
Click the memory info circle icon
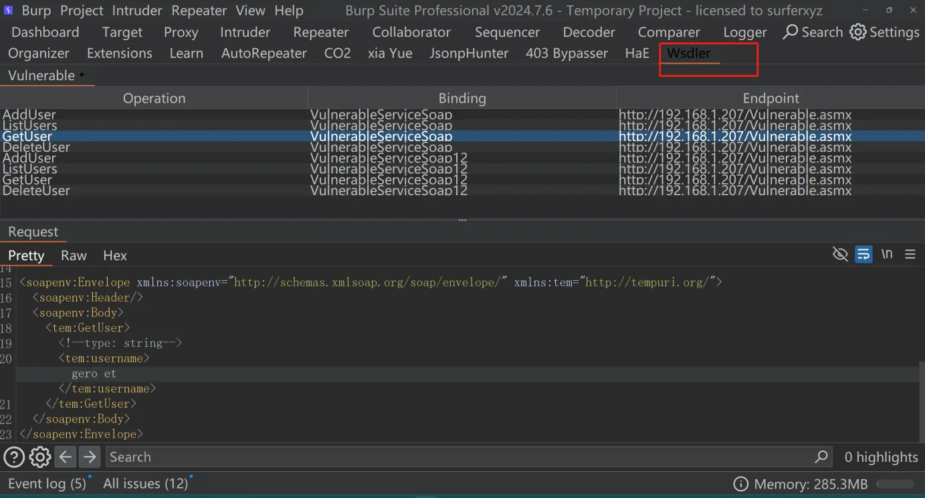coord(740,484)
